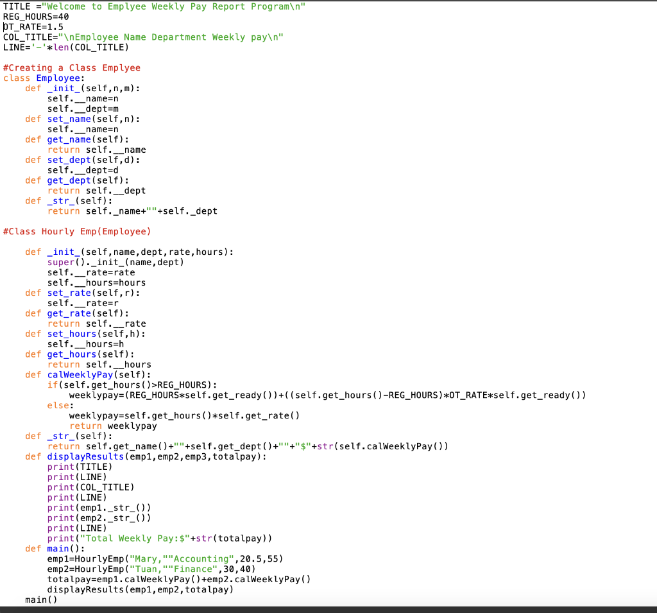Screen dimensions: 657x613
Task: Click the TITLE variable on the first line
Action: click(x=13, y=6)
